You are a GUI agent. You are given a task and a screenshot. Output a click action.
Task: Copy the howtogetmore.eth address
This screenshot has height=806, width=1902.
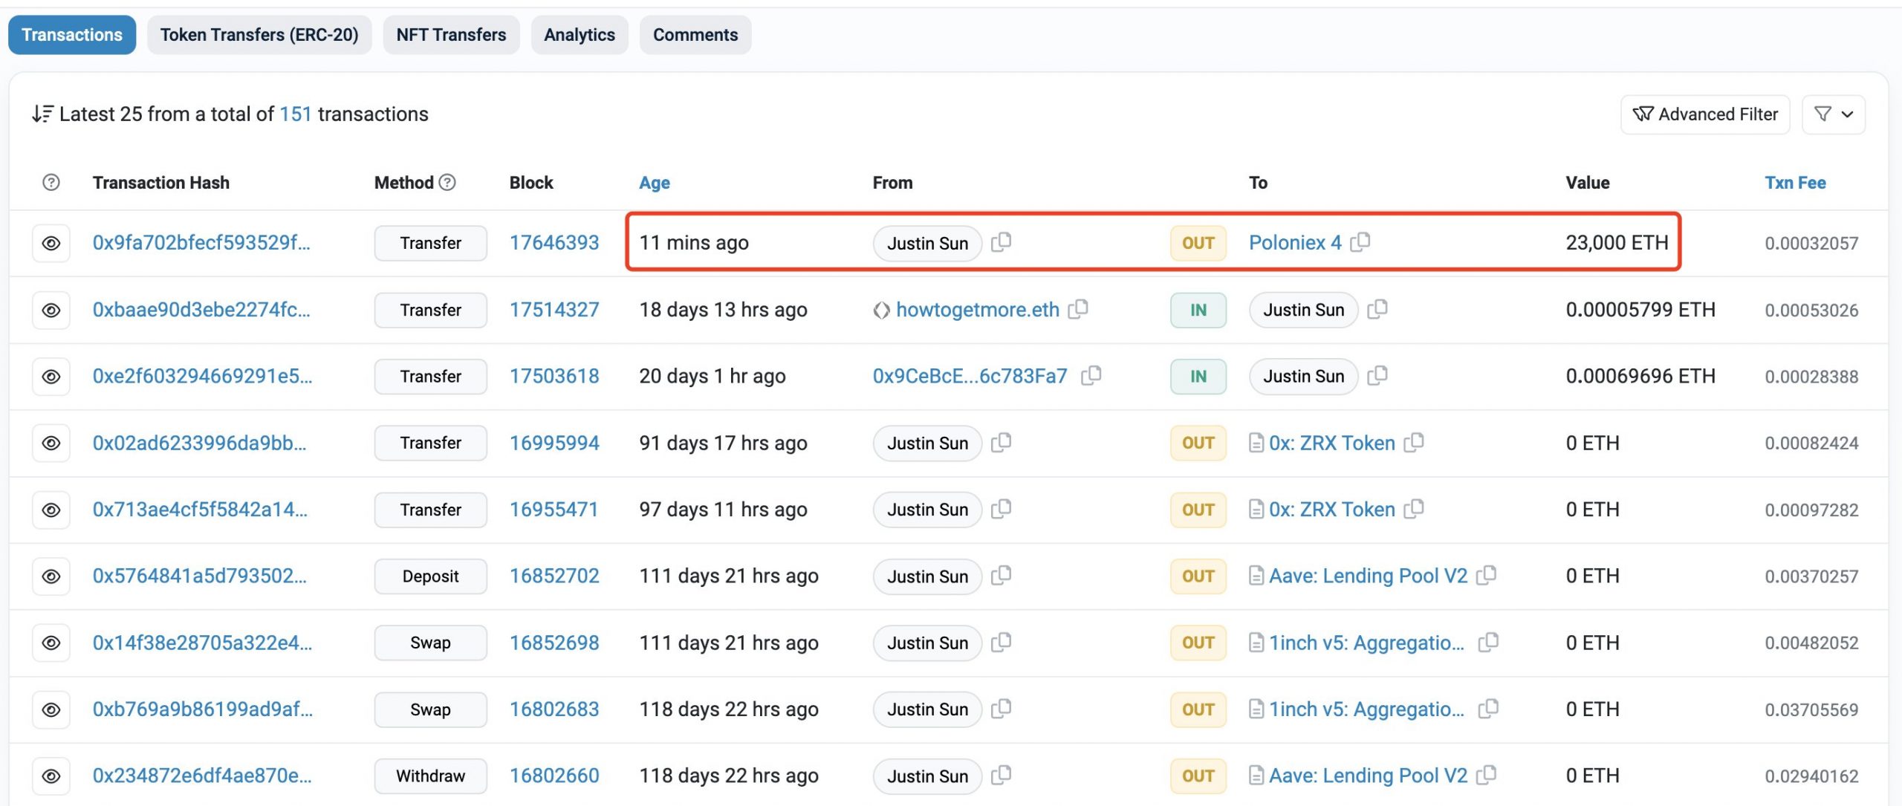1078,309
